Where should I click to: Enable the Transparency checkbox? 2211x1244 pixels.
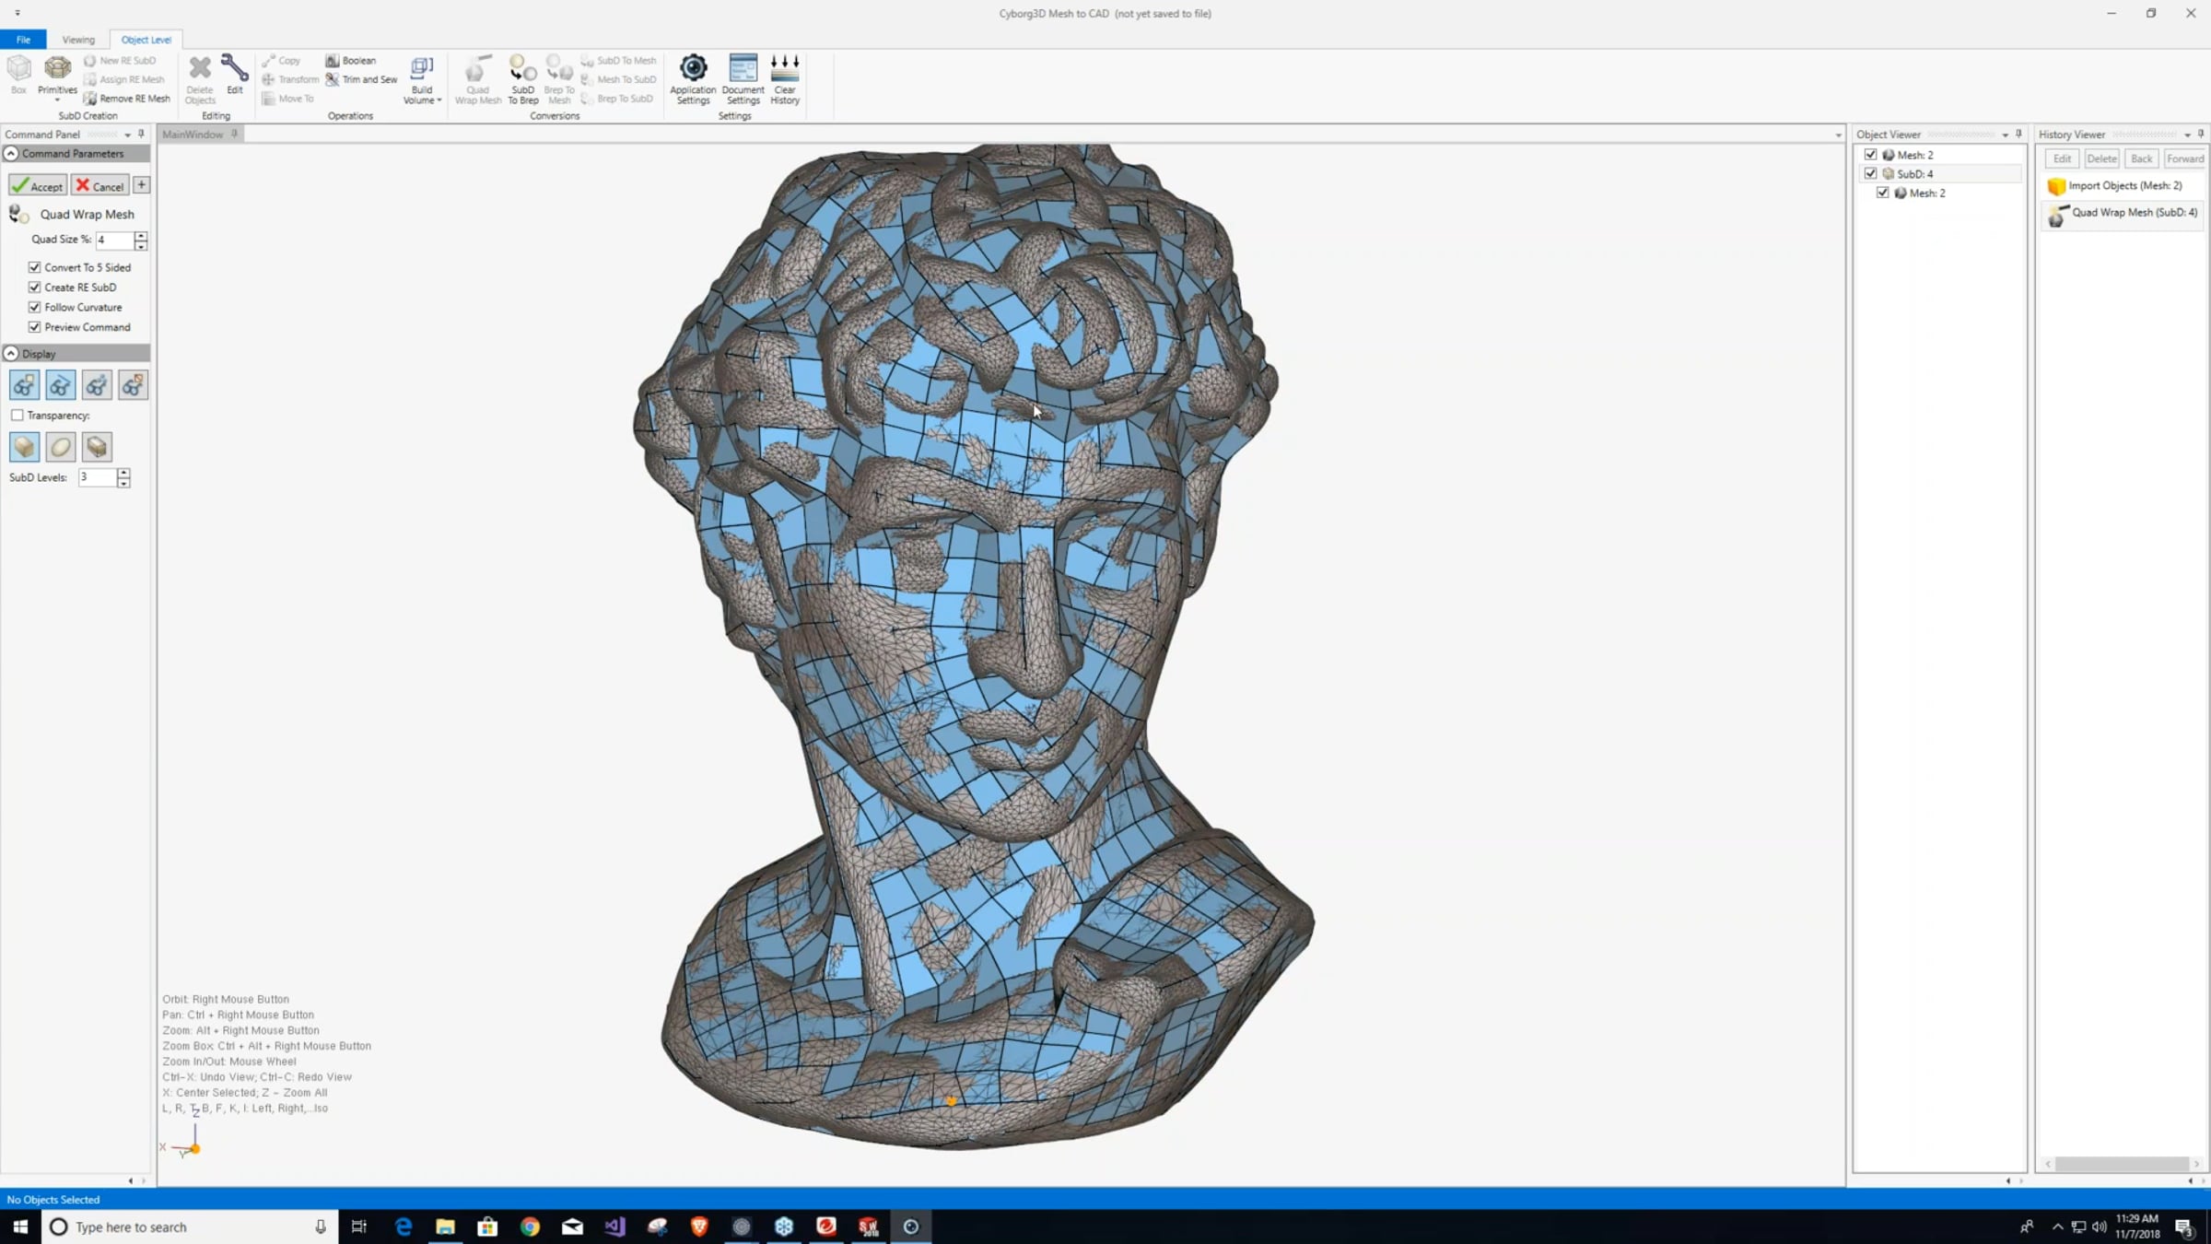[x=18, y=416]
